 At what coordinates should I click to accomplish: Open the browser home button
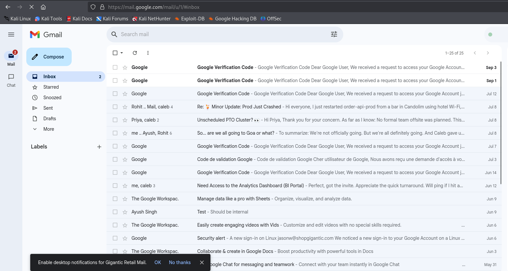pyautogui.click(x=43, y=7)
